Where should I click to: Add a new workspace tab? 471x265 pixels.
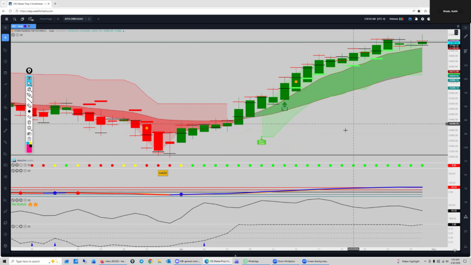pyautogui.click(x=98, y=19)
